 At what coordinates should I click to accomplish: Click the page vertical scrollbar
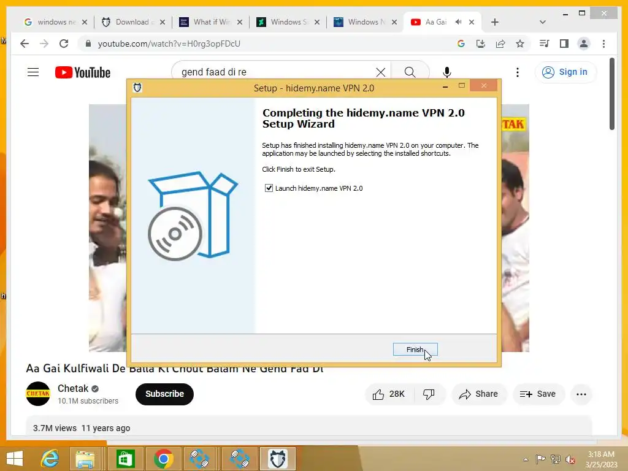point(612,94)
